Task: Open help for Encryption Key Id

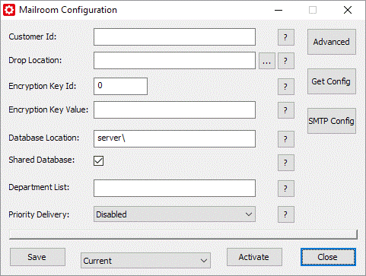Action: (x=286, y=87)
